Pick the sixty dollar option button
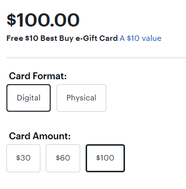 (x=63, y=158)
